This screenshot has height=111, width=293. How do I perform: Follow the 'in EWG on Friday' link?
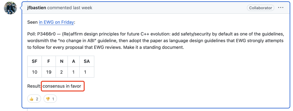click(x=56, y=22)
